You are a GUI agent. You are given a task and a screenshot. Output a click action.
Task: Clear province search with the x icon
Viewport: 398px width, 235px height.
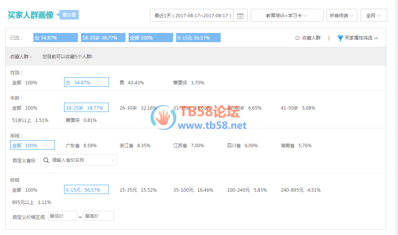[113, 160]
